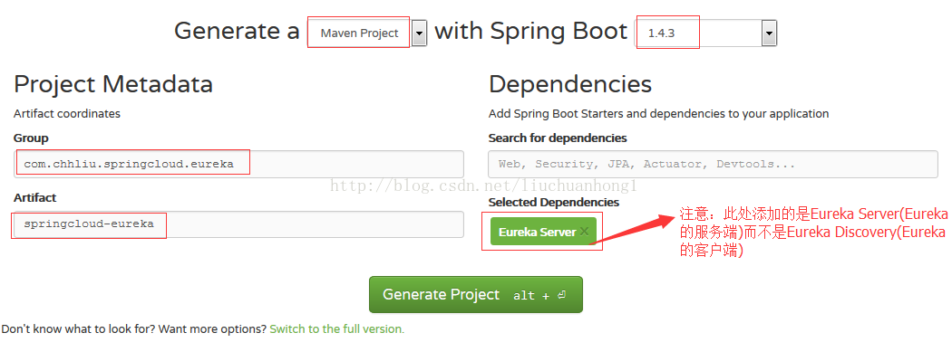Open the Spring Boot version 1.4.3 dropdown
This screenshot has height=352, width=952.
click(705, 33)
